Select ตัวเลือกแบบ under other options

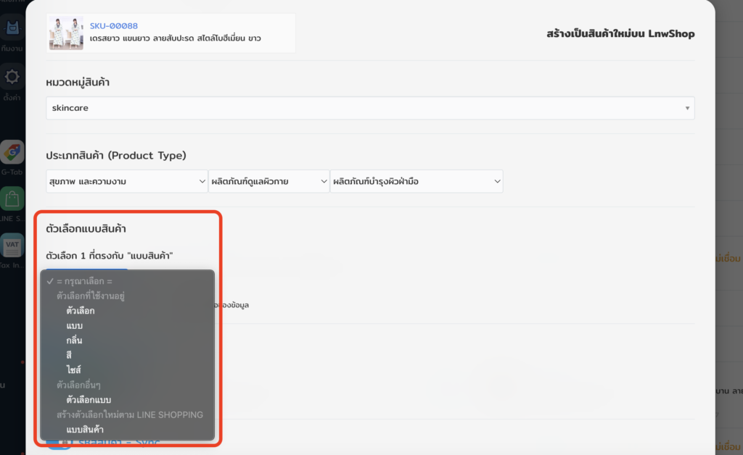(89, 400)
